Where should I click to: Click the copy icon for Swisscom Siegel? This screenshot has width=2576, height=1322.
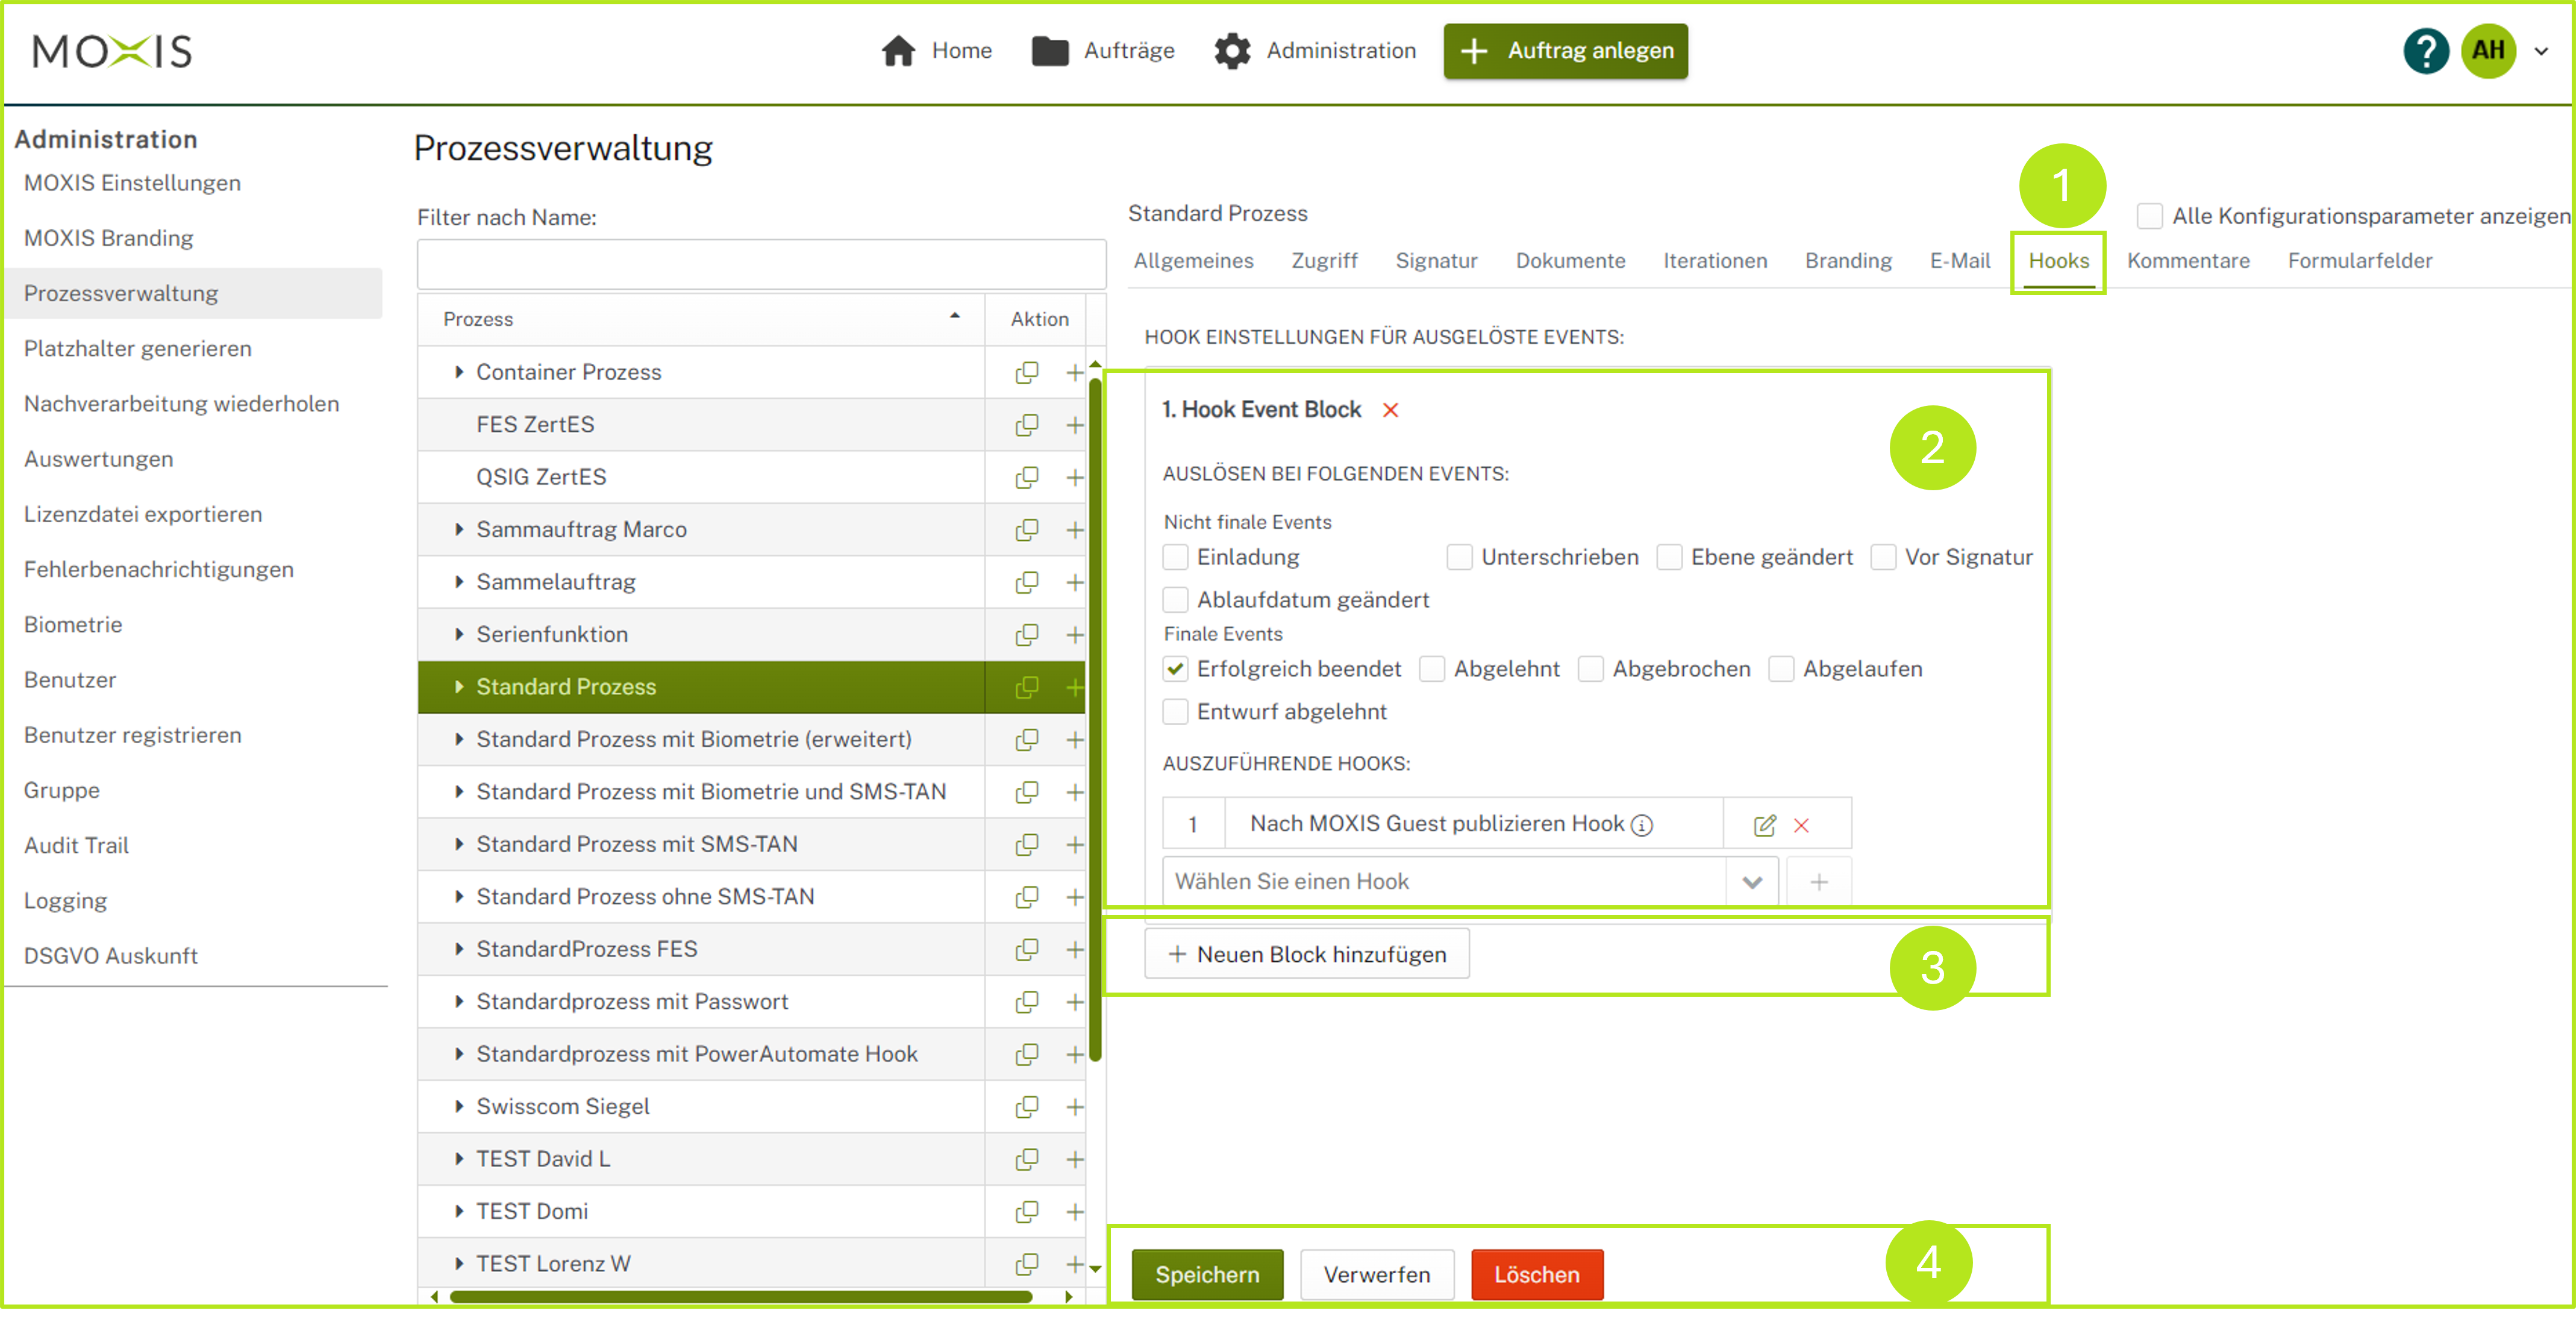[x=1026, y=1107]
